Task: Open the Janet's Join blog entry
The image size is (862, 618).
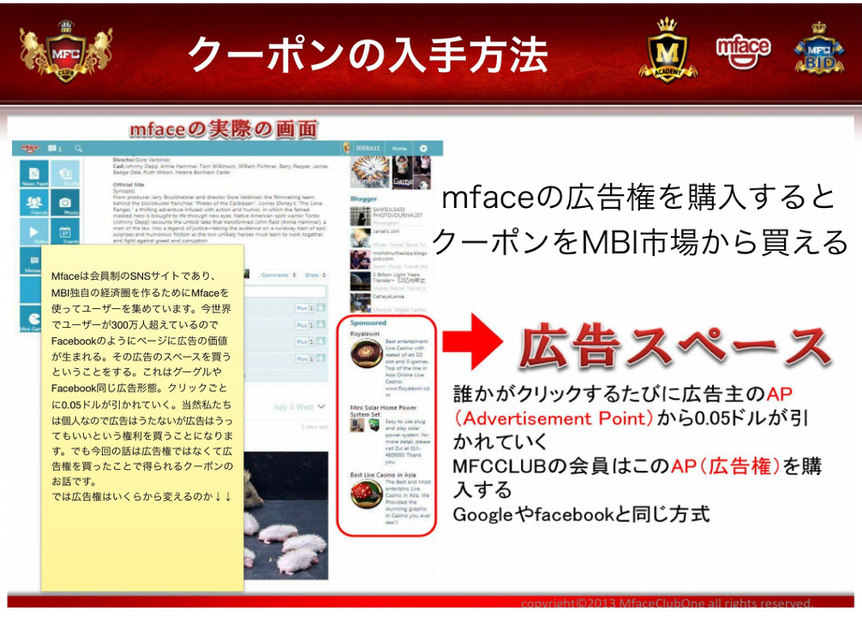Action: click(389, 237)
